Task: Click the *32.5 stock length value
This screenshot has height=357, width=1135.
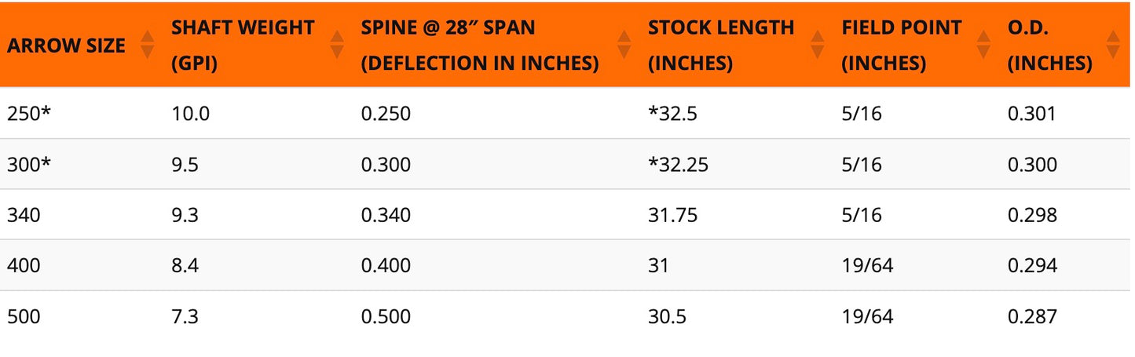Action: coord(673,115)
